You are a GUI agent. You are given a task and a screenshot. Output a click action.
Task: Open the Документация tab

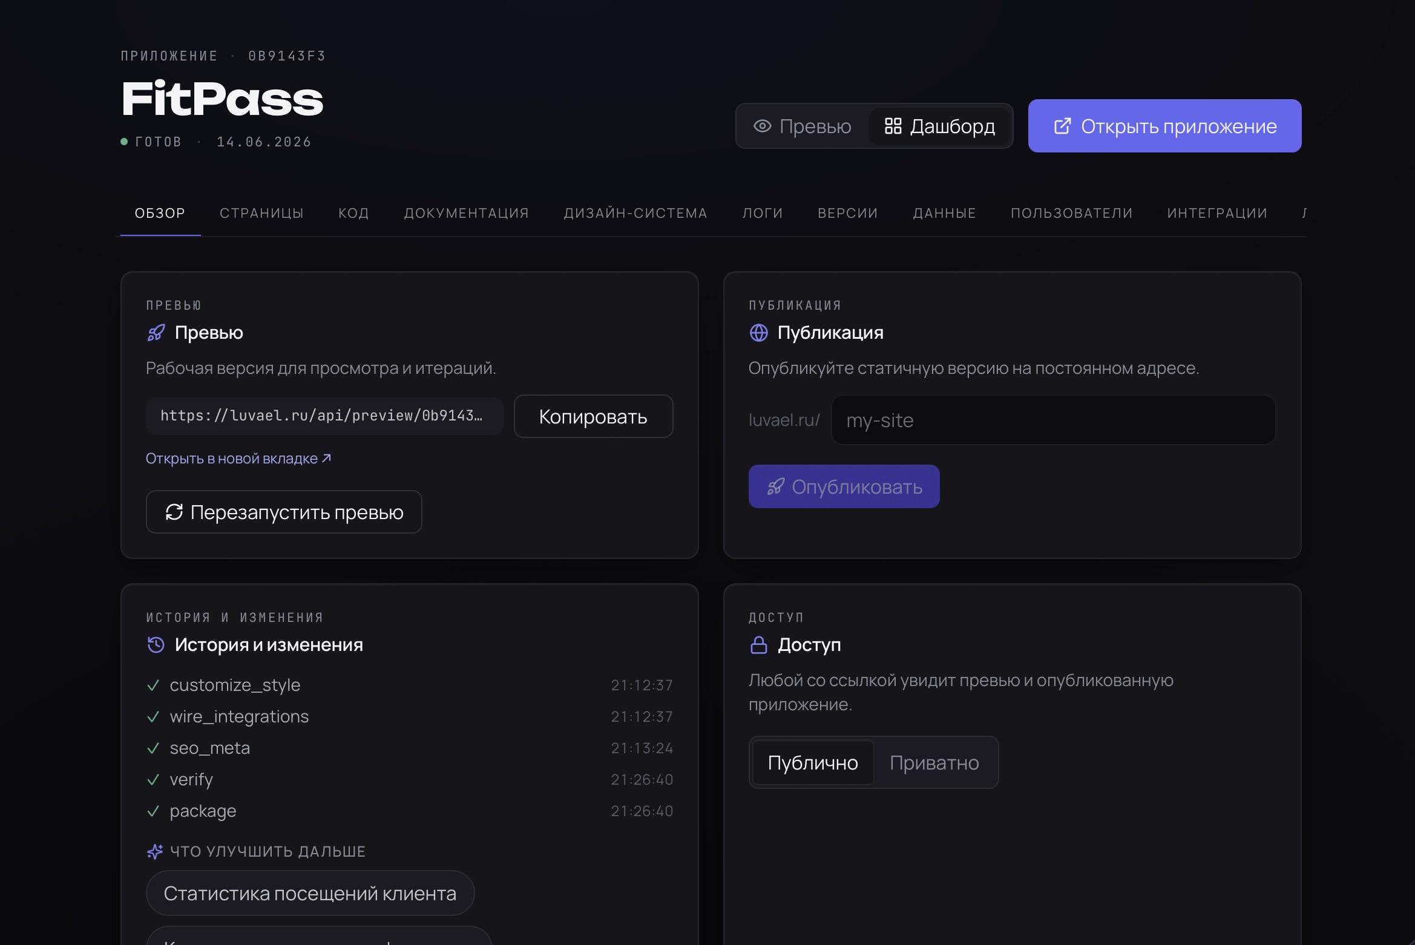[467, 213]
